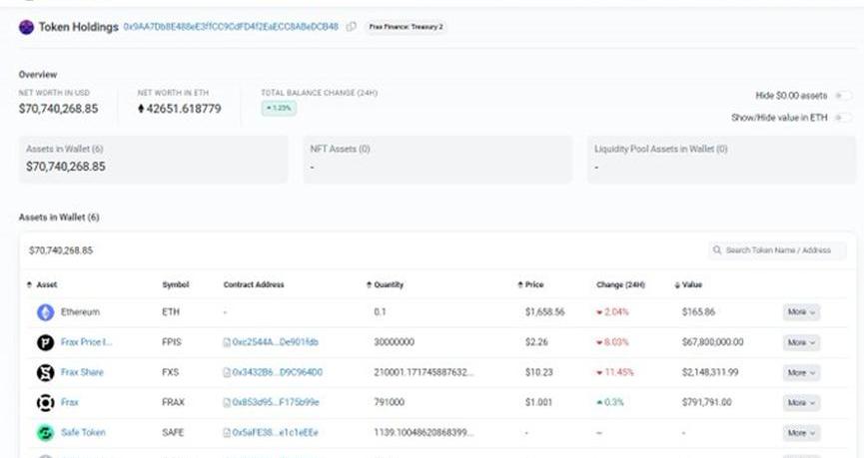Click the Safe Token green logo
Image resolution: width=864 pixels, height=458 pixels.
pos(45,432)
